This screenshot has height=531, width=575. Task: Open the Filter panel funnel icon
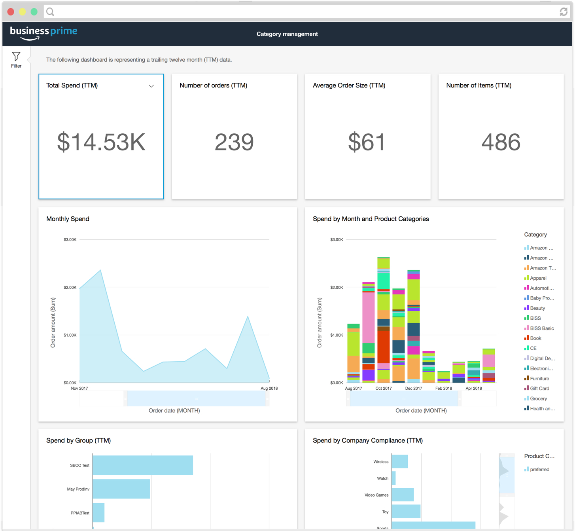pos(16,57)
